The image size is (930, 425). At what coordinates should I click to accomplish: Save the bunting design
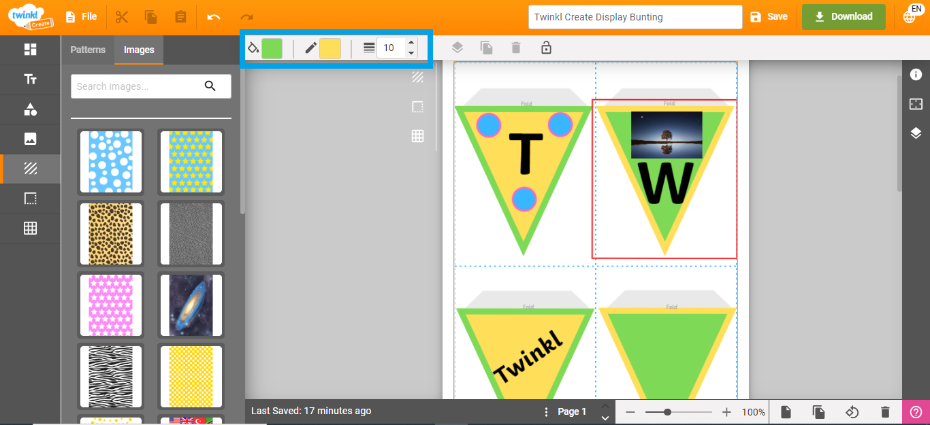[769, 17]
